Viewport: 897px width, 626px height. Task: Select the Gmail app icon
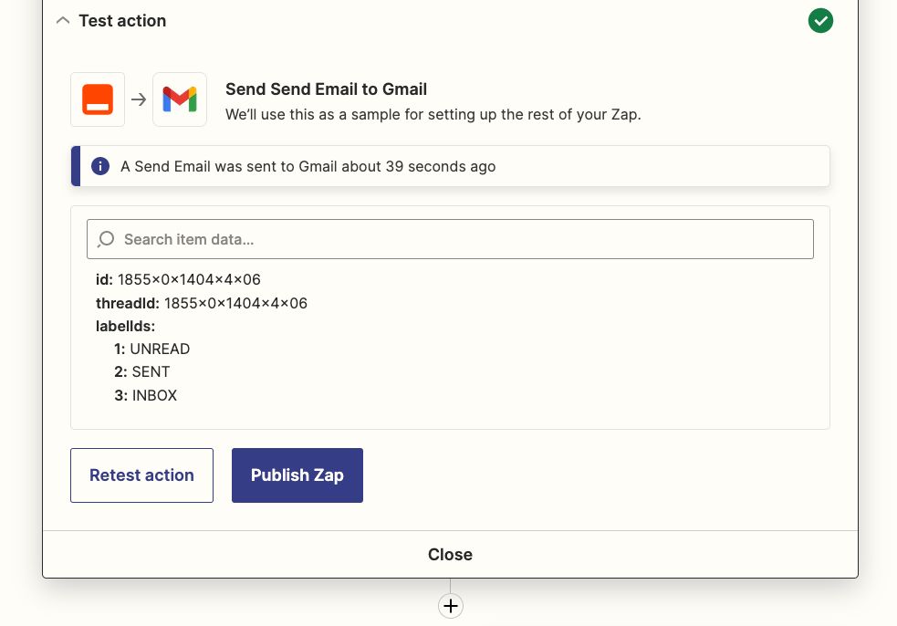[180, 99]
